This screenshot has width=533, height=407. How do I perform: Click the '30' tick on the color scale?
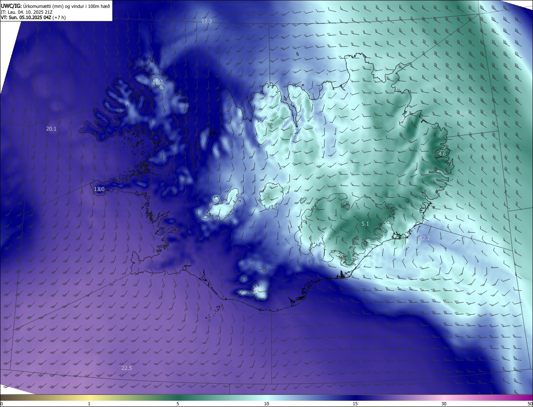coord(444,404)
